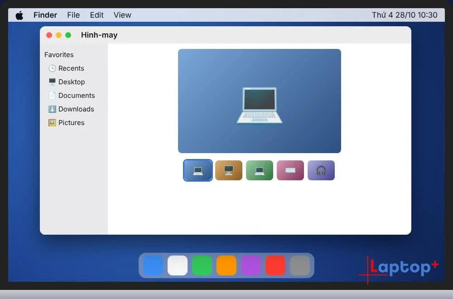Image resolution: width=453 pixels, height=299 pixels.
Task: Select the blue laptop thumbnail
Action: 198,170
